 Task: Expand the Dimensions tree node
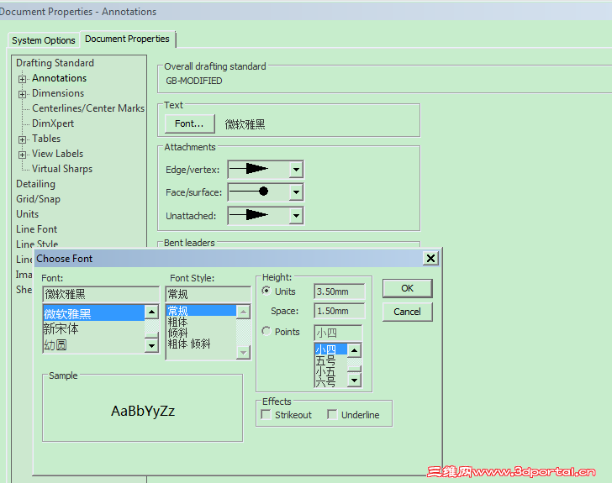[x=22, y=94]
